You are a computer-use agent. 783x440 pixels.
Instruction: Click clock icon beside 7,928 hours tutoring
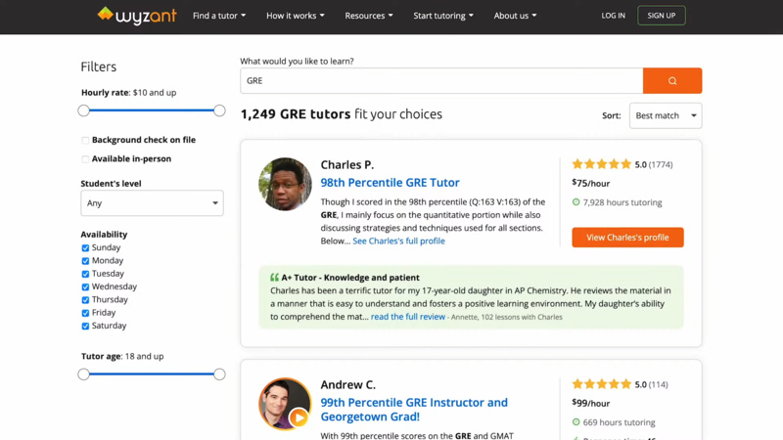coord(576,202)
